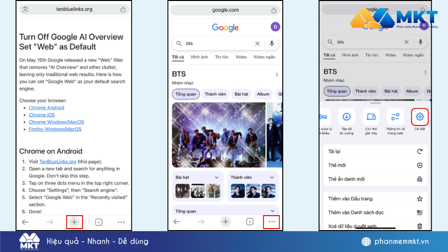
Task: Follow the TenBlueLinks.org link in step 1
Action: tap(58, 161)
